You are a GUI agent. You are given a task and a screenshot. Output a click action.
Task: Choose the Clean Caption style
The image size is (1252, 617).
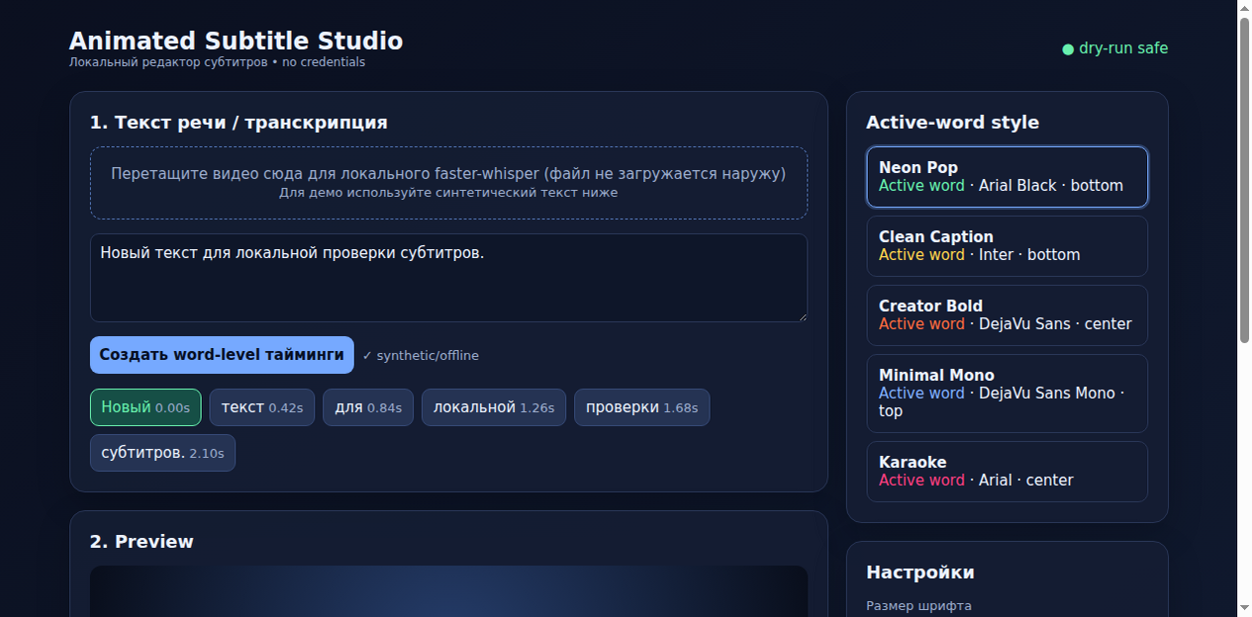coord(1007,246)
